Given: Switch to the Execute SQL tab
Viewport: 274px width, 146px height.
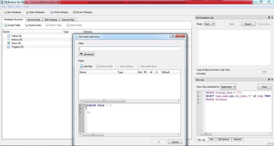Looking at the screenshot, I should click(68, 20).
